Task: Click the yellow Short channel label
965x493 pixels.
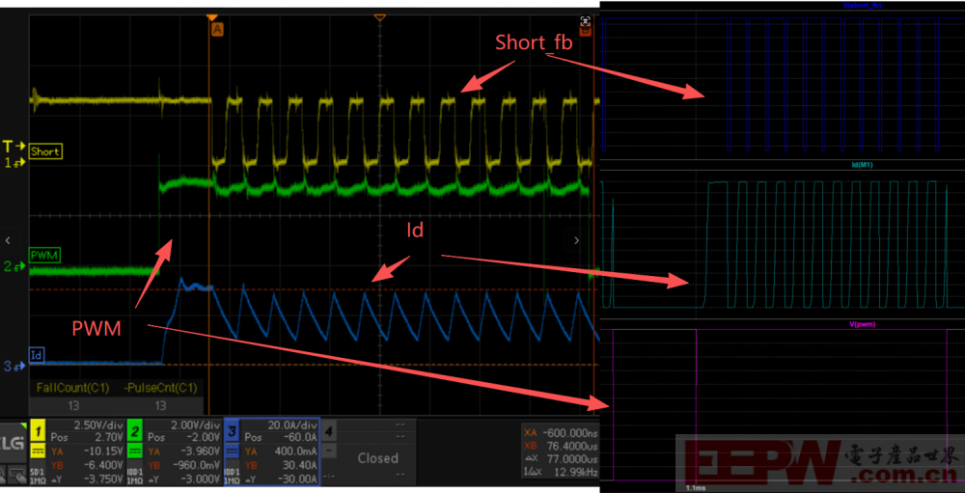Action: pos(45,151)
